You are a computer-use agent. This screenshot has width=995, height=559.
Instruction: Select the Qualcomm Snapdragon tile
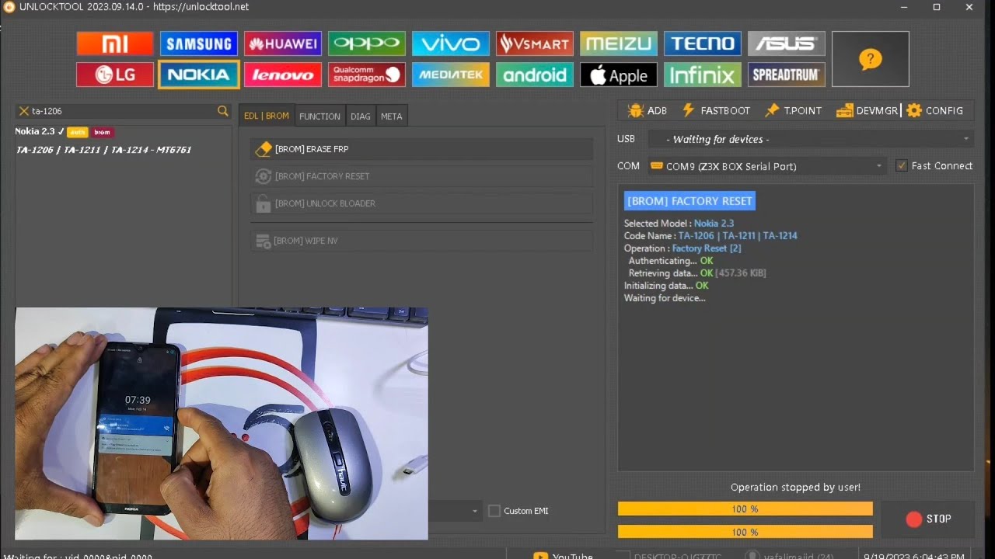[x=367, y=75]
